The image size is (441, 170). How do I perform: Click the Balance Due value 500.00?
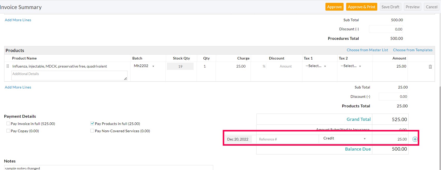coord(399,149)
